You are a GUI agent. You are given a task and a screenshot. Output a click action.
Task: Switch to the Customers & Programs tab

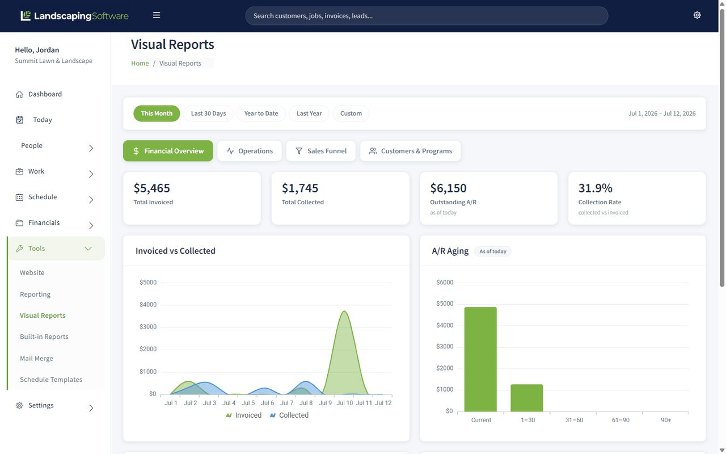click(411, 151)
